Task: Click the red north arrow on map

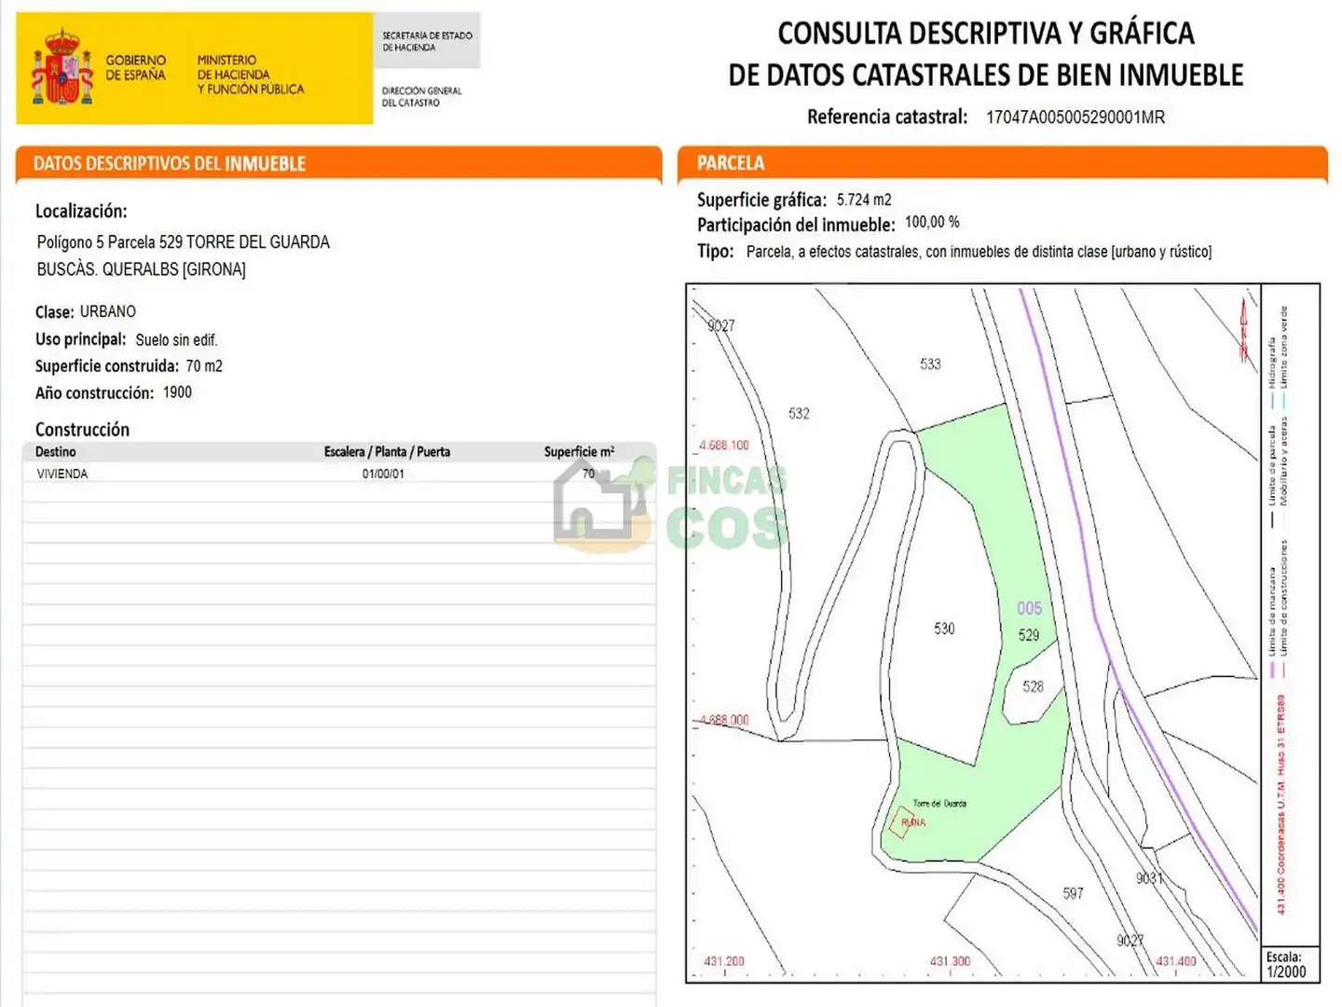Action: click(x=1243, y=329)
